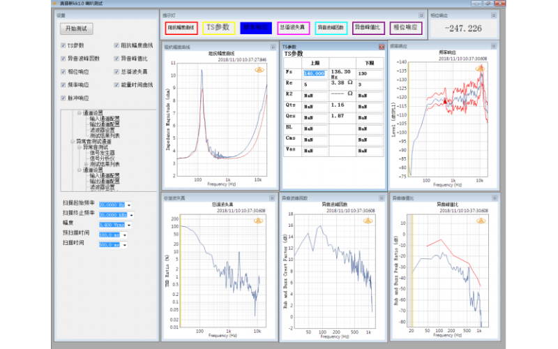This screenshot has width=558, height=349.
Task: Click logo icon in peak ratio chart
Action: [x=481, y=221]
